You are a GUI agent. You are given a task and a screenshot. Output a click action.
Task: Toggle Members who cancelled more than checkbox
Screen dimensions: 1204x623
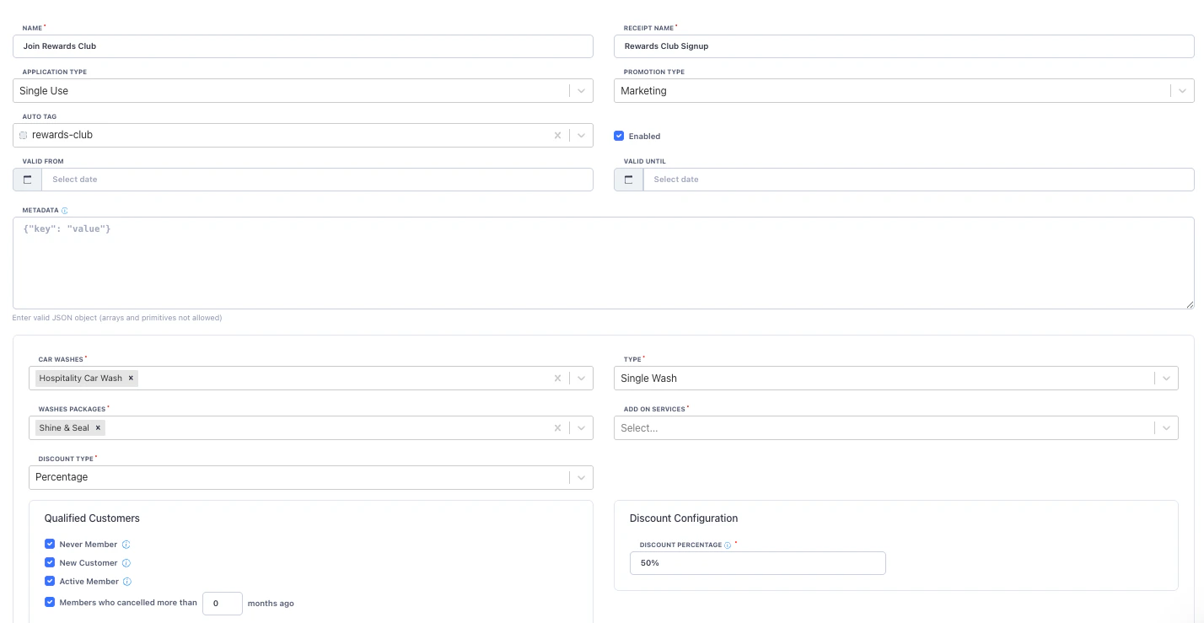tap(50, 603)
